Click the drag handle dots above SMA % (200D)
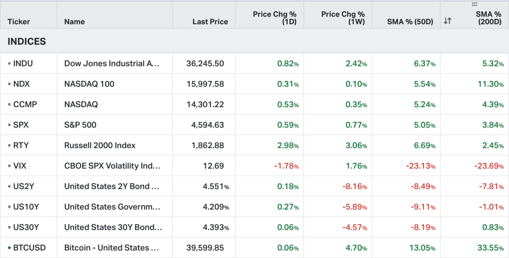Viewport: 509px width, 258px height. click(x=474, y=4)
